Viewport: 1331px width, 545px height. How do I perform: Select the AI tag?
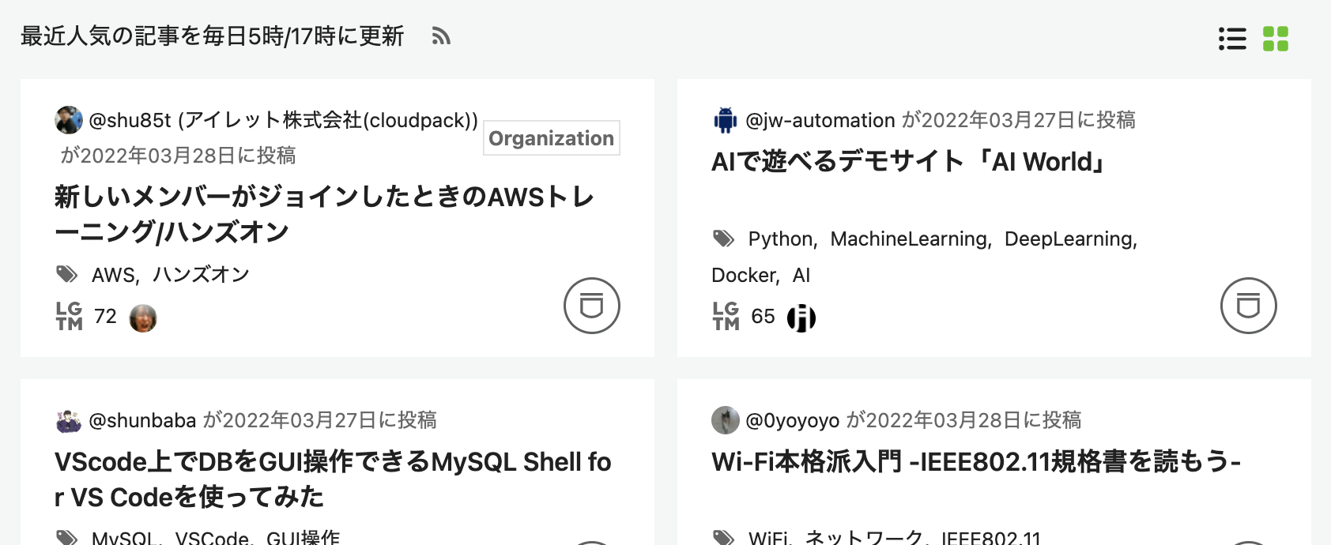point(801,275)
